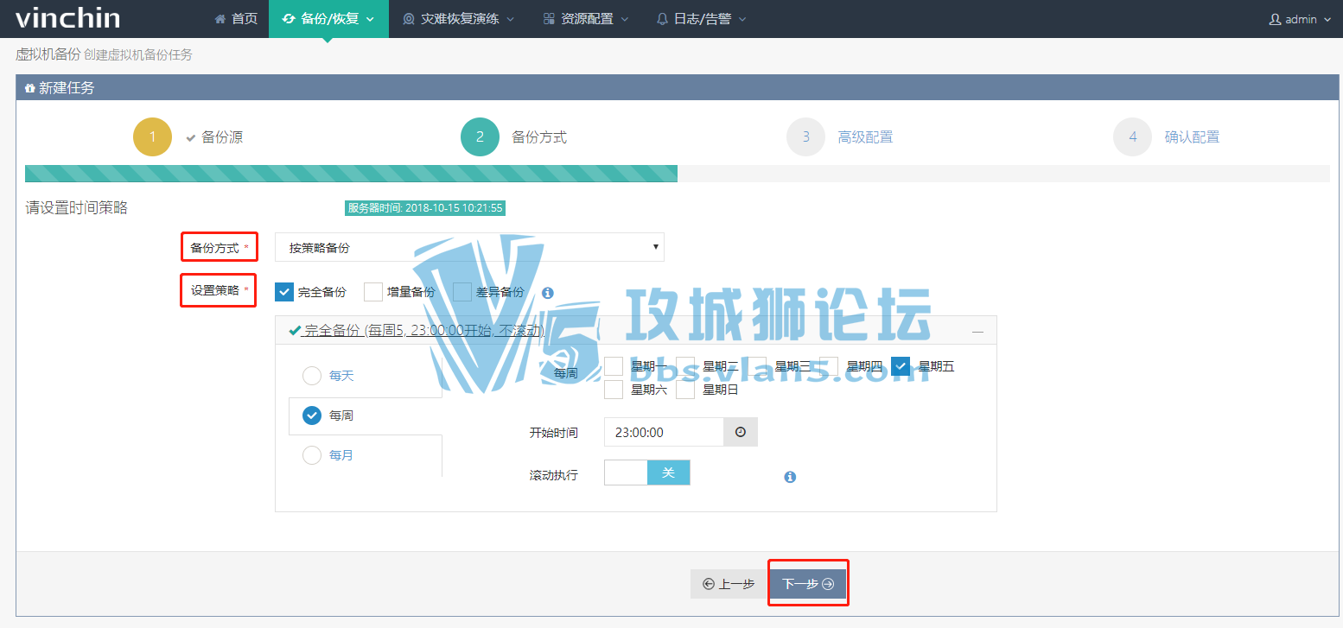The width and height of the screenshot is (1343, 628).
Task: Open the 日志/告警 menu
Action: tap(701, 18)
